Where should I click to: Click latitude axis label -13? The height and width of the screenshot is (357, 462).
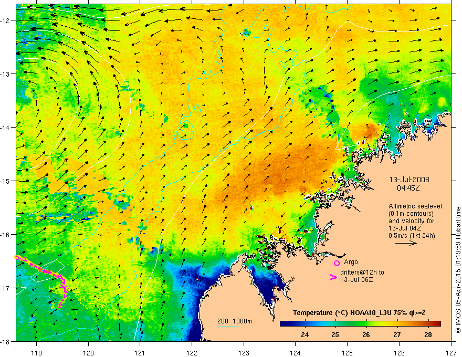[5, 74]
